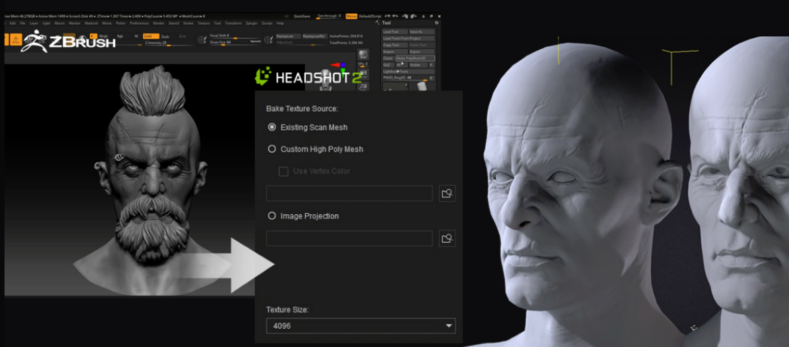Open the Render menu
This screenshot has width=789, height=347.
[158, 23]
